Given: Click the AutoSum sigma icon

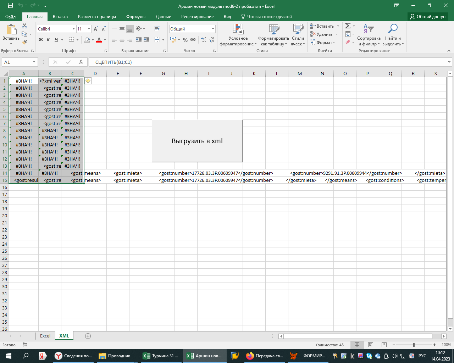Looking at the screenshot, I should pyautogui.click(x=348, y=26).
